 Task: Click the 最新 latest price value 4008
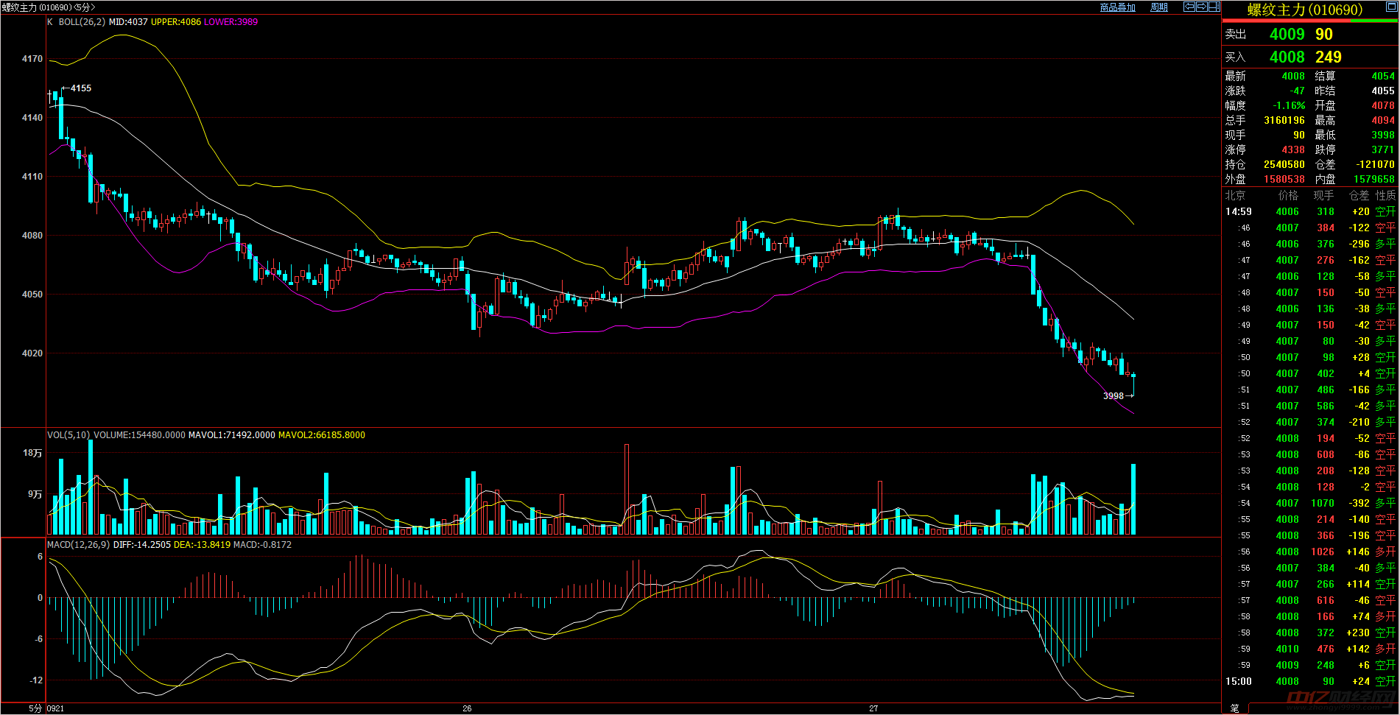pyautogui.click(x=1293, y=77)
